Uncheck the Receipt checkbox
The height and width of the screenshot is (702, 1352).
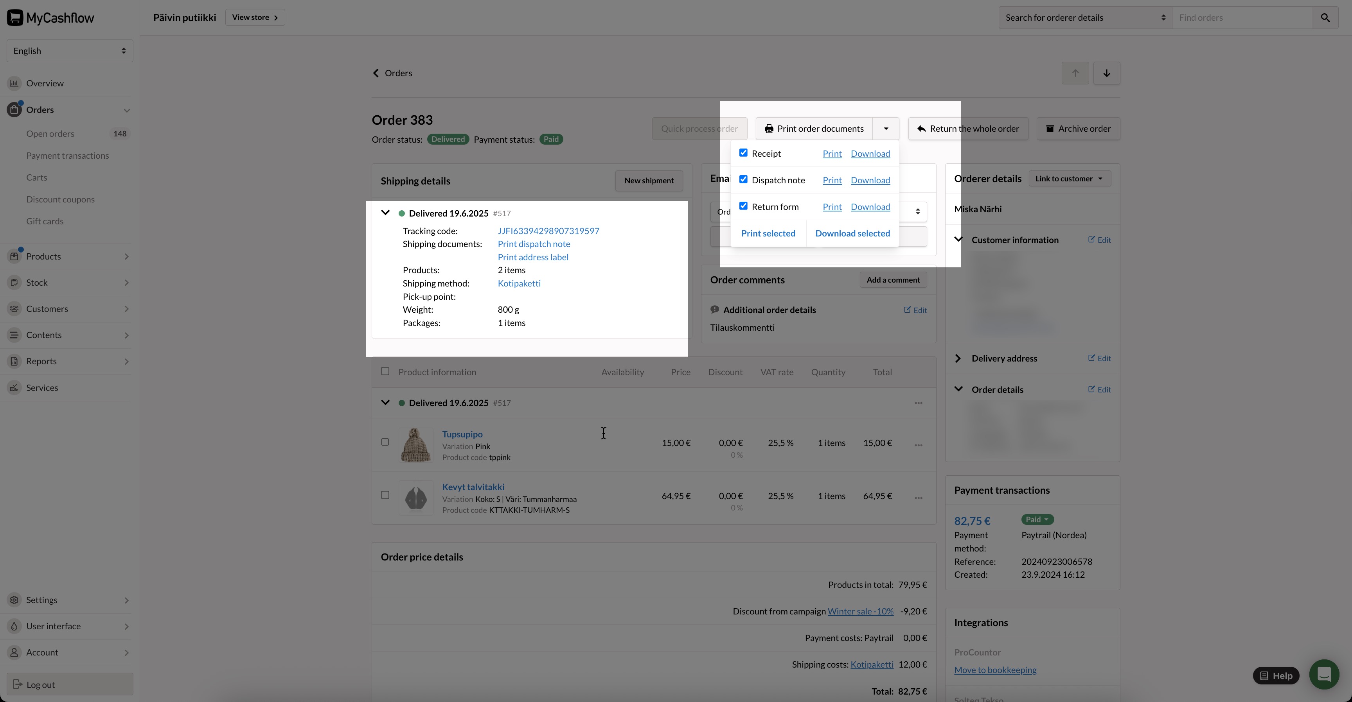(743, 153)
